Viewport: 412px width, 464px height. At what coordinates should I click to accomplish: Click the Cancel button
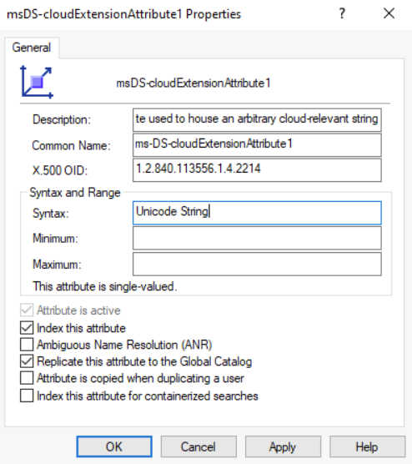pyautogui.click(x=198, y=446)
